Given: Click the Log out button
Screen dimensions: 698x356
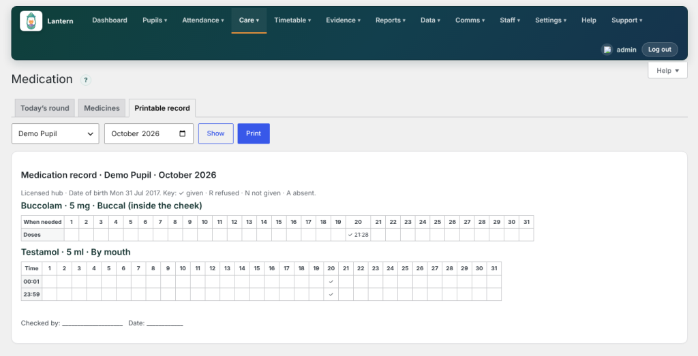Looking at the screenshot, I should [x=660, y=49].
